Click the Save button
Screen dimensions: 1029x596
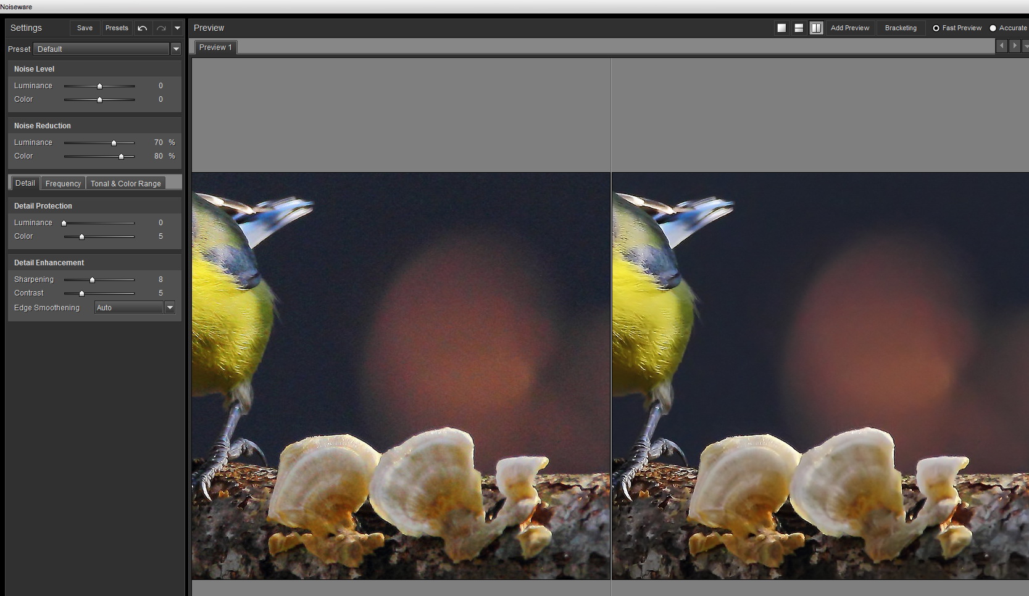[x=85, y=28]
